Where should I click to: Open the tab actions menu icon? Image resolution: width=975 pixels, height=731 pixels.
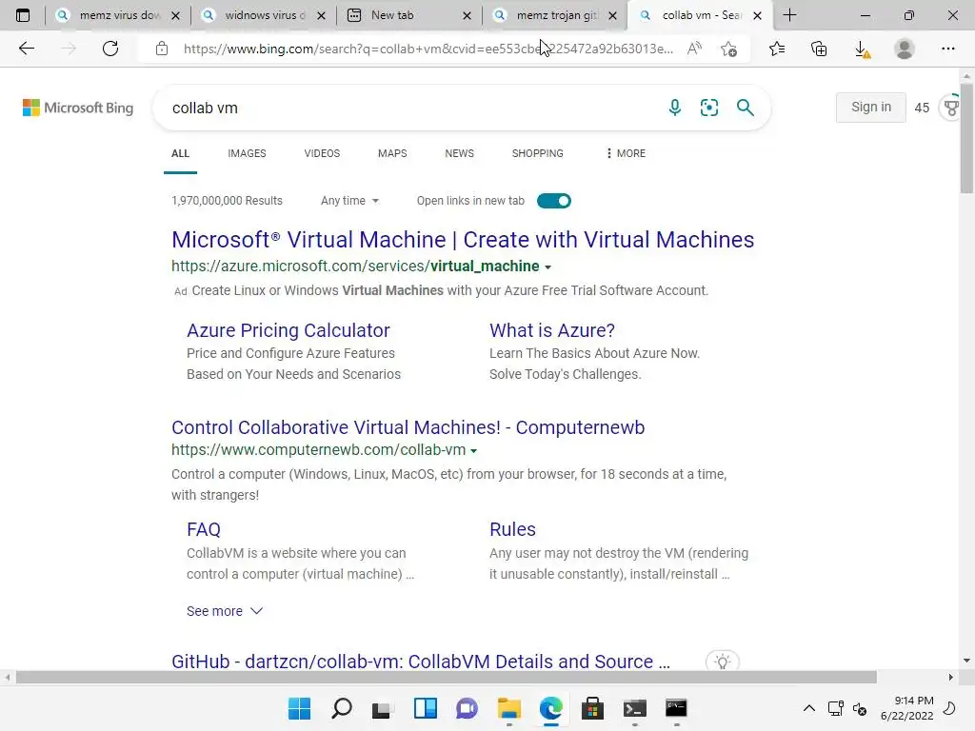click(x=23, y=15)
